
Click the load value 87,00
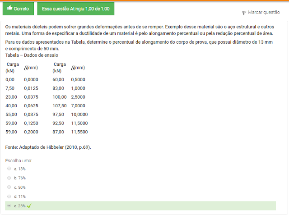[x=58, y=132]
